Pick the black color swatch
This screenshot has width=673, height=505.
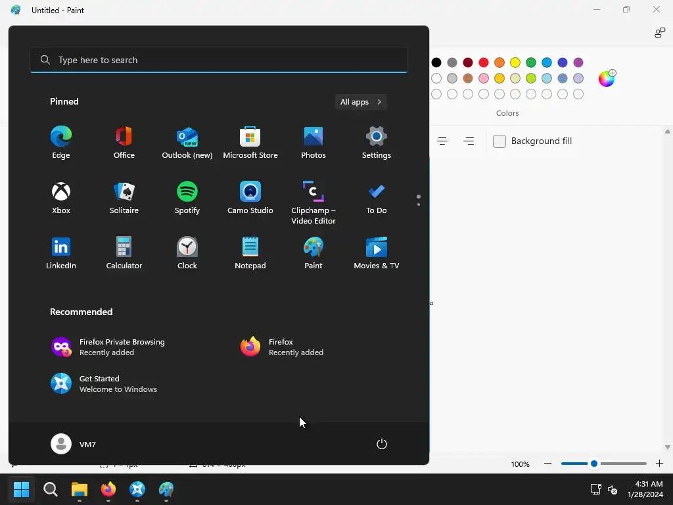436,62
